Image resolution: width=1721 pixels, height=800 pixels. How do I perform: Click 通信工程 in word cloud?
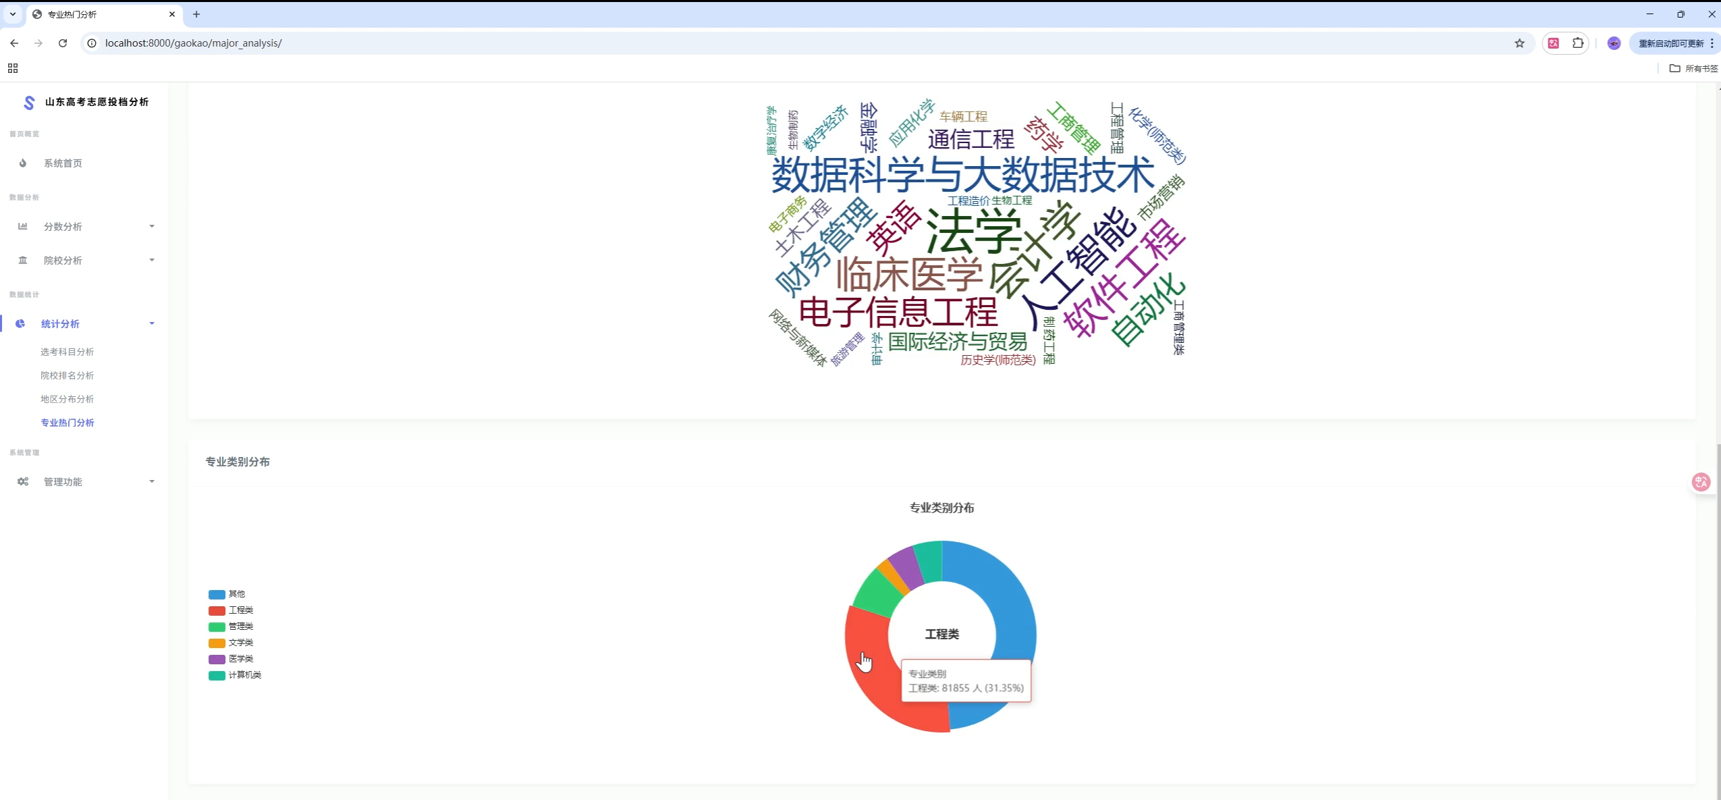point(971,139)
